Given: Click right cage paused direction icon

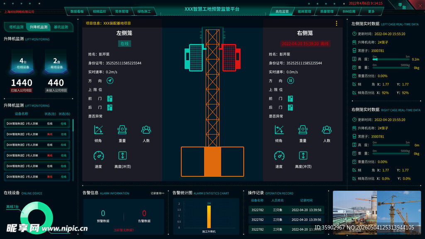Looking at the screenshot, I should tap(290, 80).
